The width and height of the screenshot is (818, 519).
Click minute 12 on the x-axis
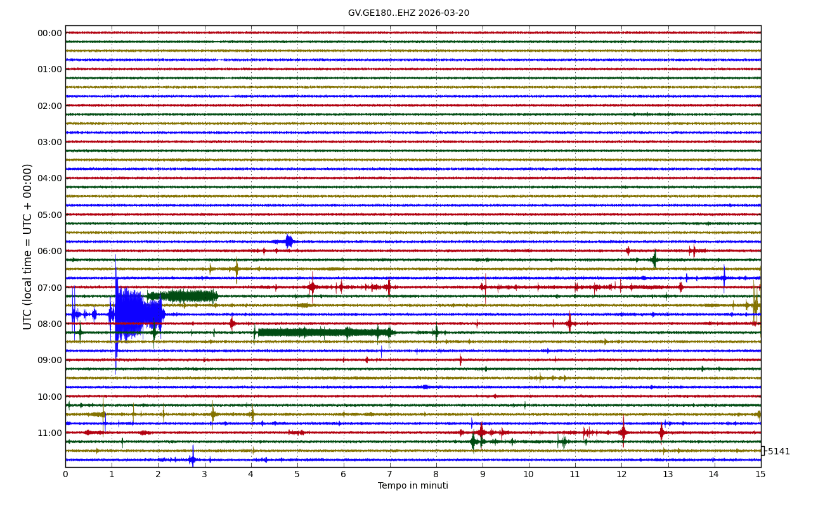click(621, 474)
